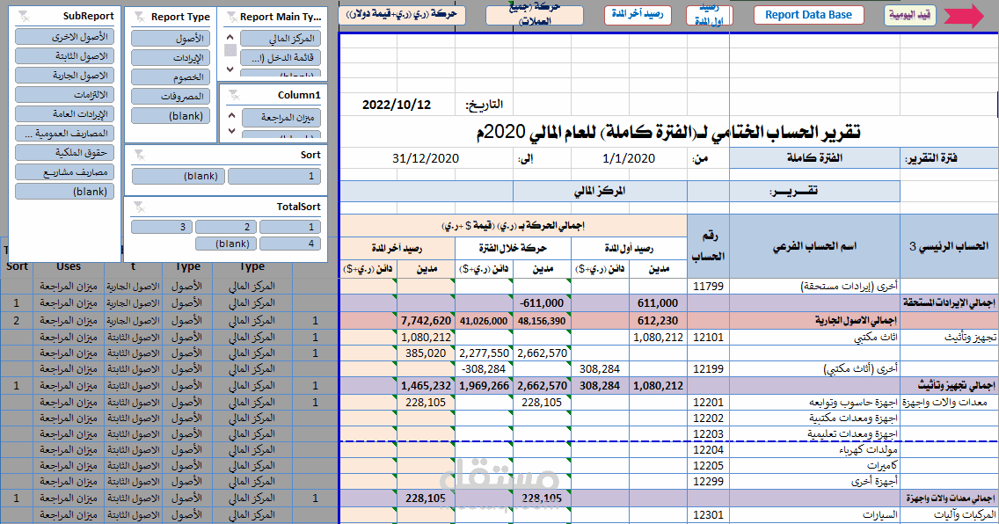Click up arrow in Column1 slicer
This screenshot has width=999, height=524.
(x=232, y=115)
